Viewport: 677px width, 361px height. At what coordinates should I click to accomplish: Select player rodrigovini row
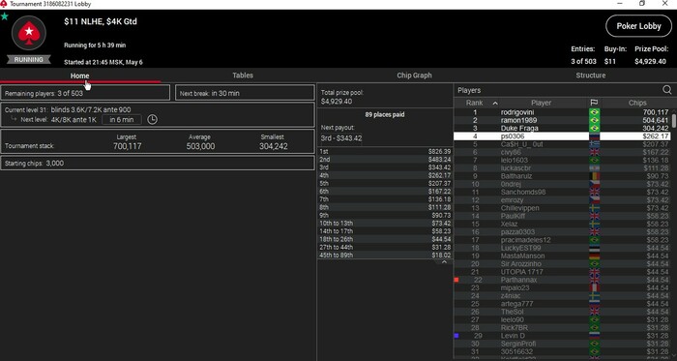point(561,112)
